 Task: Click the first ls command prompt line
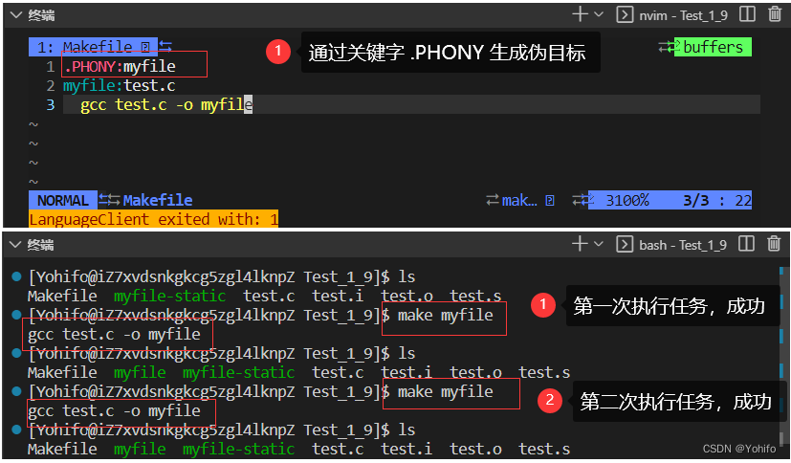pyautogui.click(x=222, y=276)
